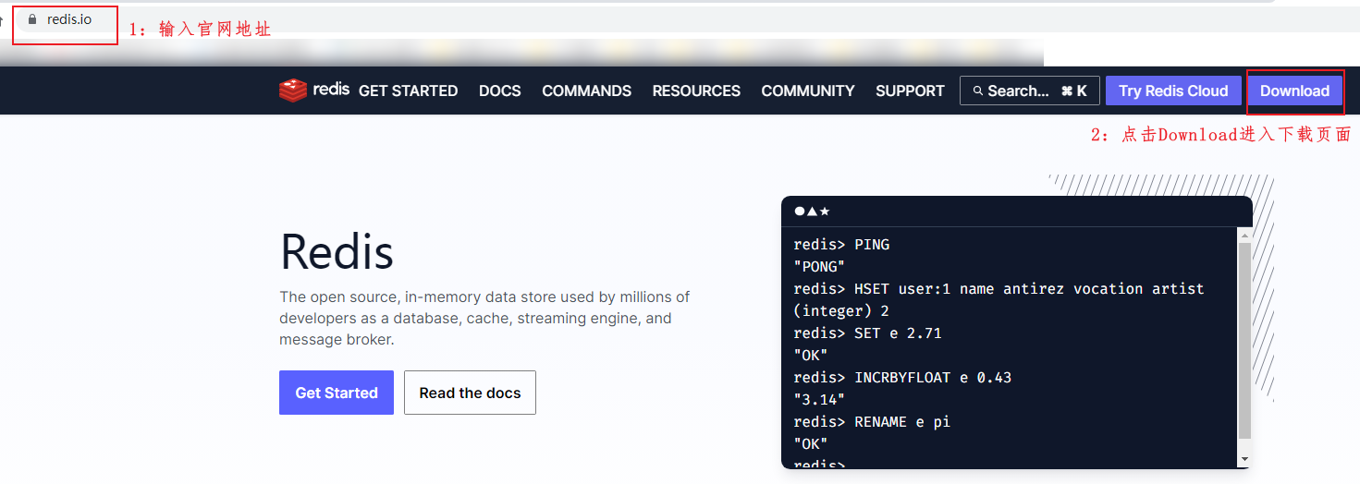Click the "3.14" result line
Image resolution: width=1360 pixels, height=484 pixels.
click(819, 400)
